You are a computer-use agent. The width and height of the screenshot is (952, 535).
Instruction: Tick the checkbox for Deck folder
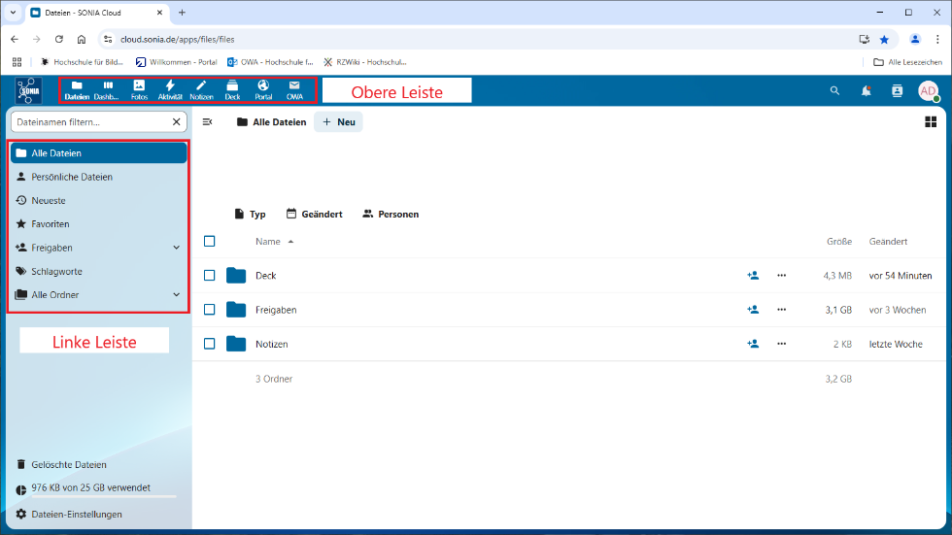click(209, 276)
